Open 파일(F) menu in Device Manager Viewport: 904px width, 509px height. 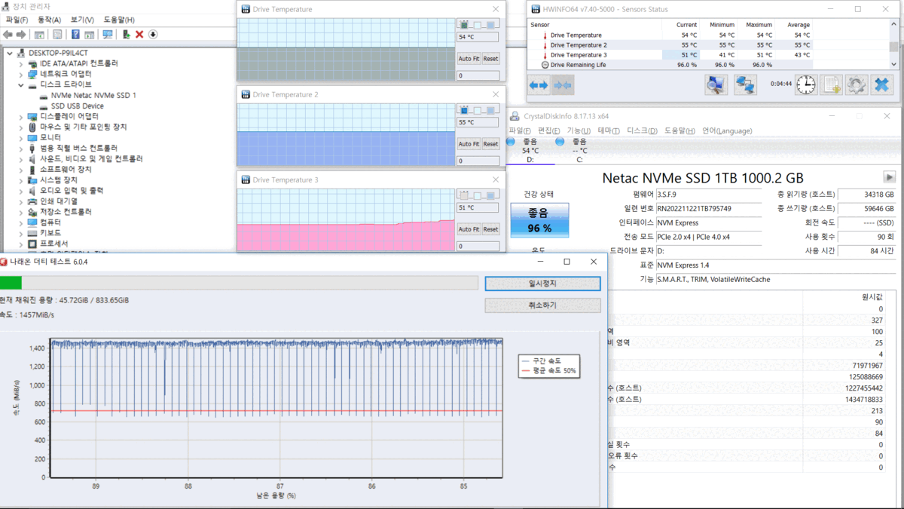[17, 20]
